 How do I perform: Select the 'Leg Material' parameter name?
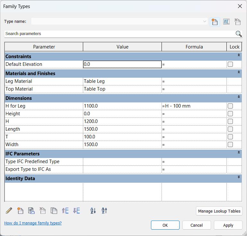point(19,81)
